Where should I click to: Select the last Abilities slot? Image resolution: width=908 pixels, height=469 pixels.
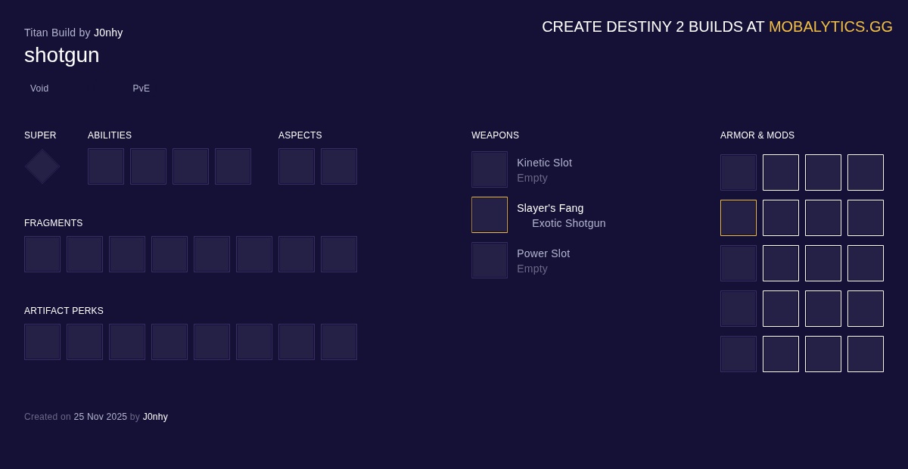click(x=233, y=166)
